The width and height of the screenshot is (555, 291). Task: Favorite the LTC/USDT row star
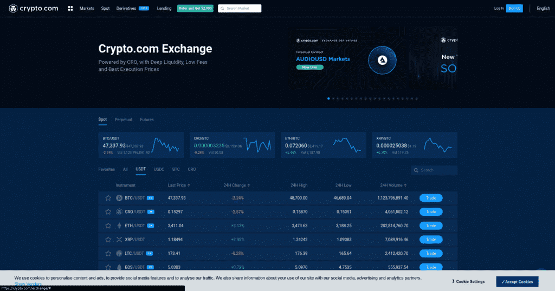108,253
